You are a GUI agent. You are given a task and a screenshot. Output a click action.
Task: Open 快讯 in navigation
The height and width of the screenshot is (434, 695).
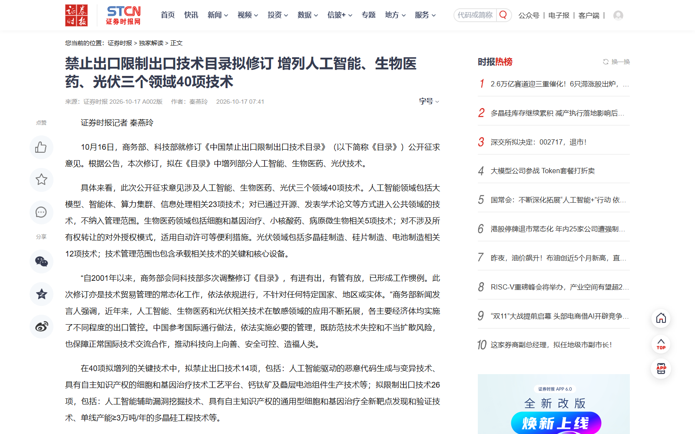[191, 15]
